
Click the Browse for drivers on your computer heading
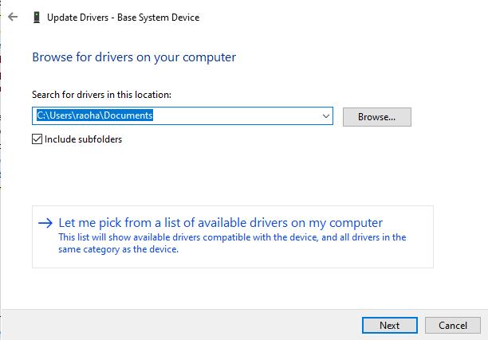[134, 57]
